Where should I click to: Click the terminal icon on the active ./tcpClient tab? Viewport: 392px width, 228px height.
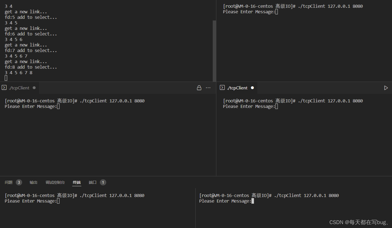click(222, 88)
